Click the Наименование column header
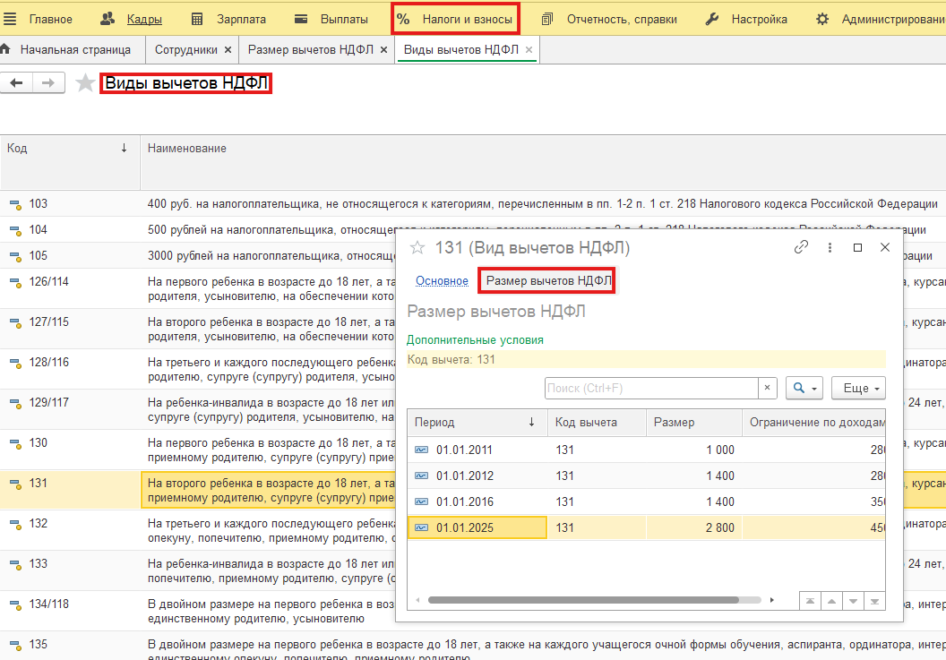This screenshot has height=660, width=946. pos(187,149)
